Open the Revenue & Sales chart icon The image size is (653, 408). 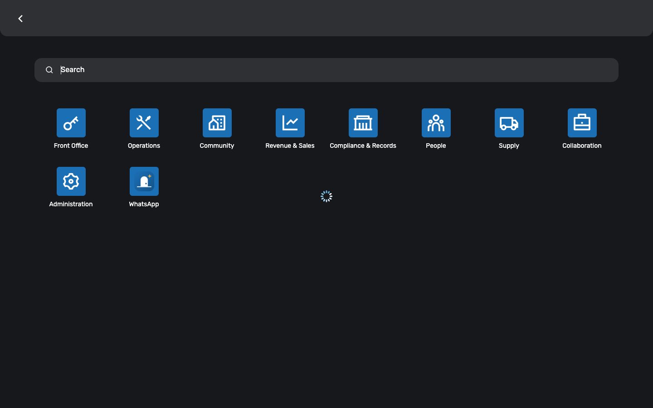point(290,123)
